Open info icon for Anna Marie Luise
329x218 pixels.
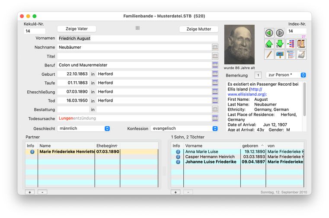[x=177, y=152]
